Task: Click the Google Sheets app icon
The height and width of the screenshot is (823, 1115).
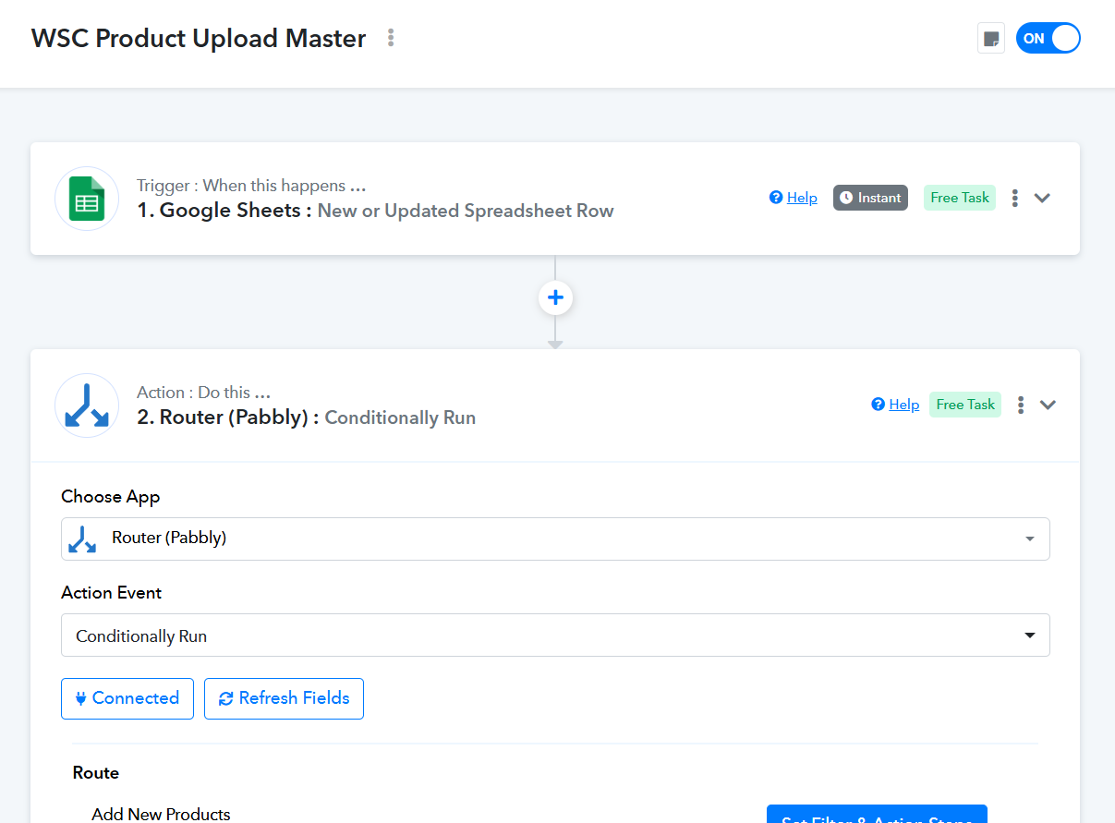Action: (87, 199)
